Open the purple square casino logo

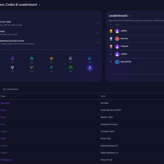[90, 67]
